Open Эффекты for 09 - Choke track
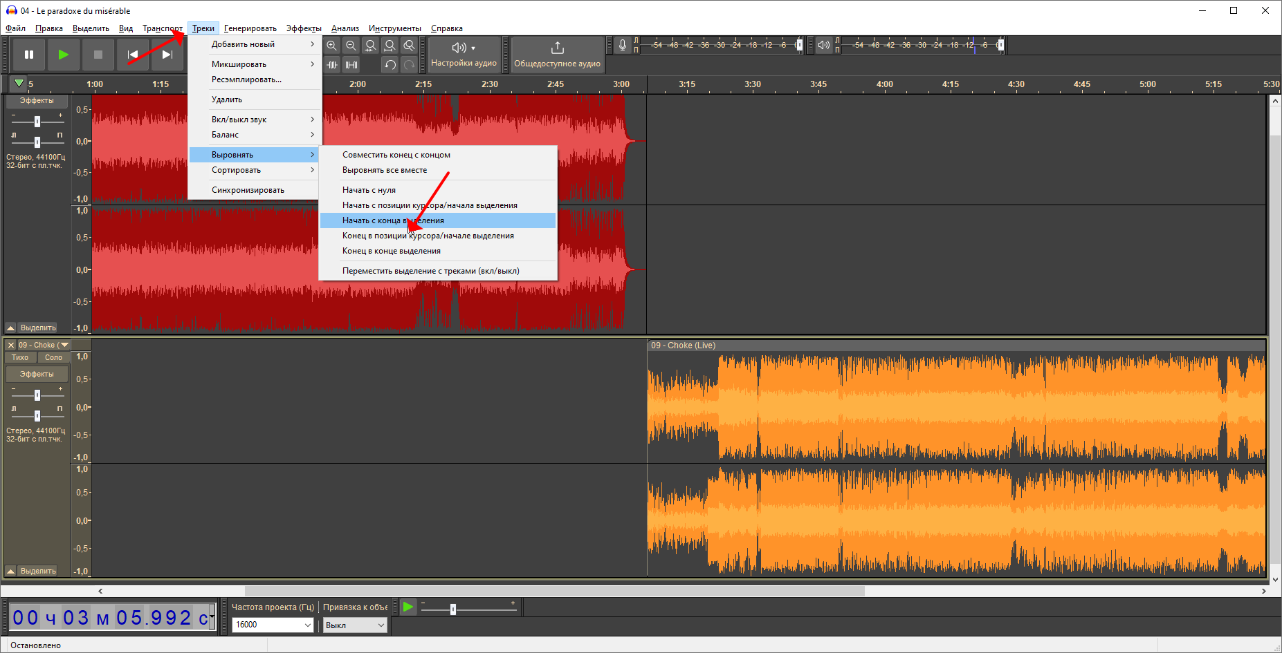This screenshot has height=653, width=1282. [x=37, y=374]
